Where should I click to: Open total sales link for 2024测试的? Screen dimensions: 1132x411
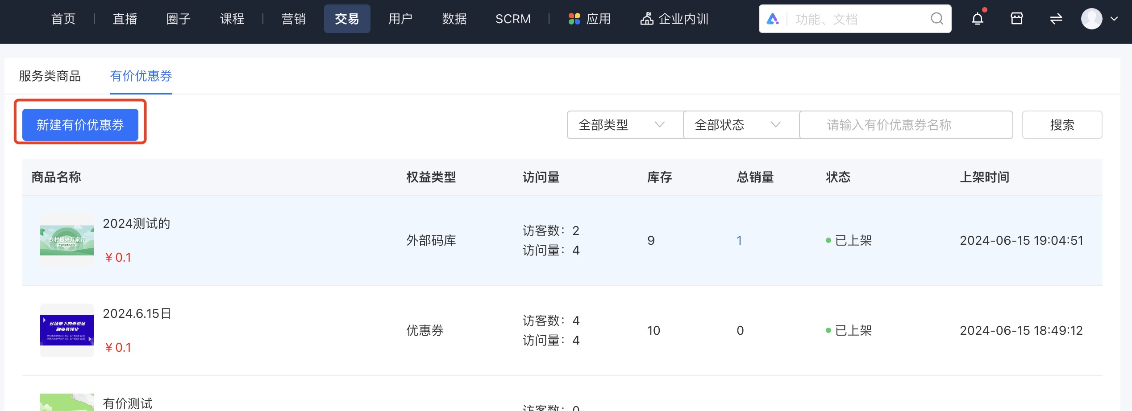[739, 241]
